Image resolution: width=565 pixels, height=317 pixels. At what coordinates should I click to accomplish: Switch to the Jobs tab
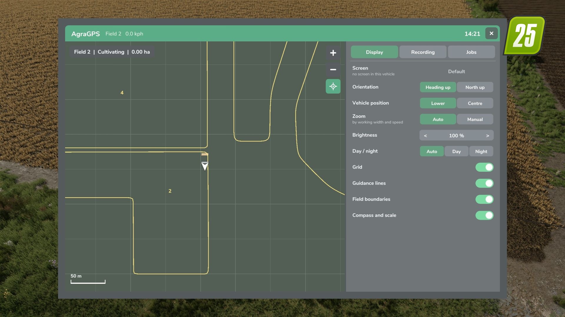[x=471, y=52]
